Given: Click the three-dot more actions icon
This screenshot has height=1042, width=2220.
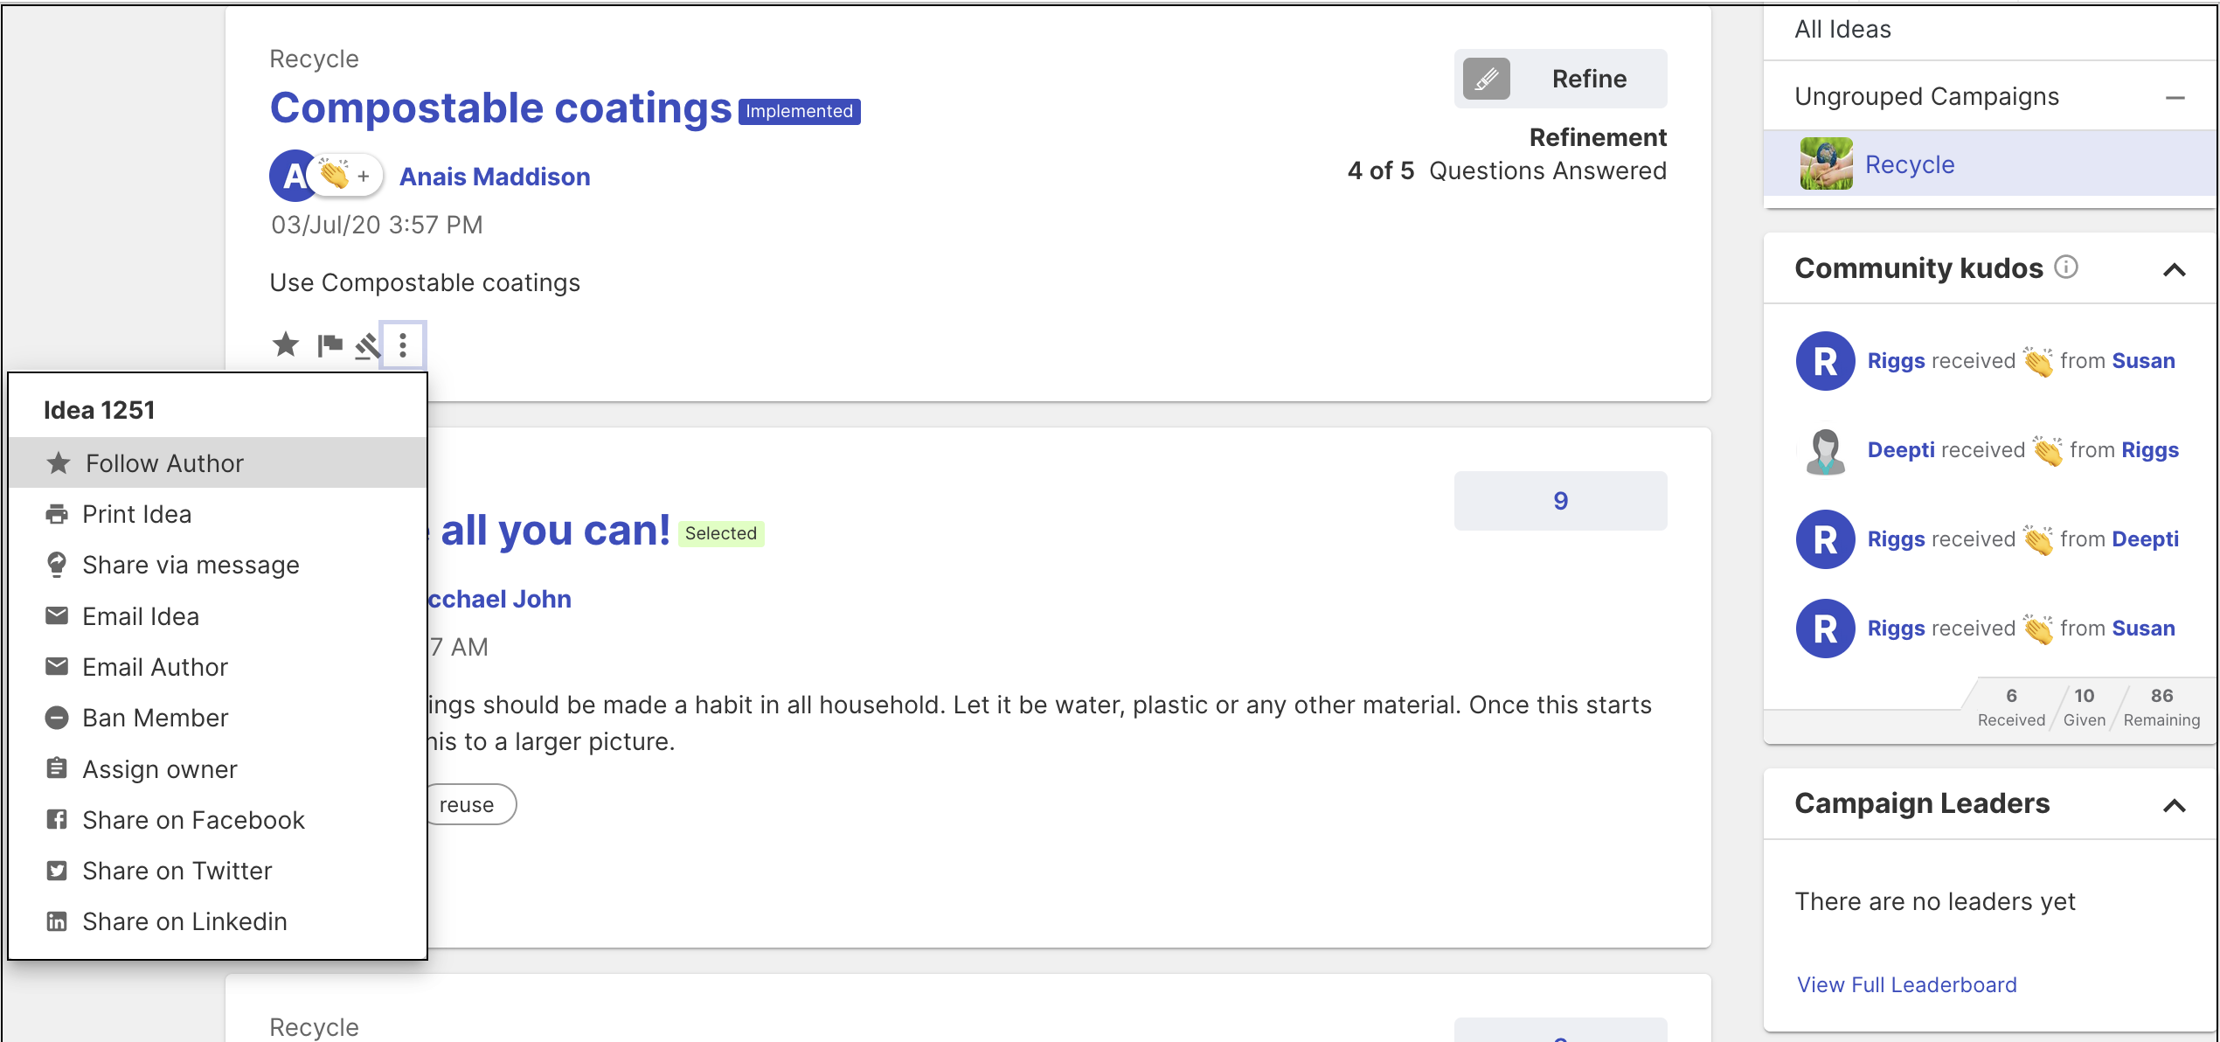Looking at the screenshot, I should pyautogui.click(x=402, y=345).
